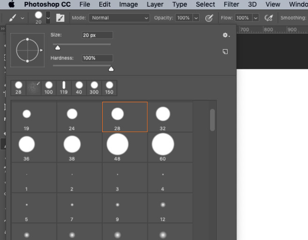This screenshot has height=240, width=308.
Task: Enable airbrush-style build-up icon
Action: point(269,18)
